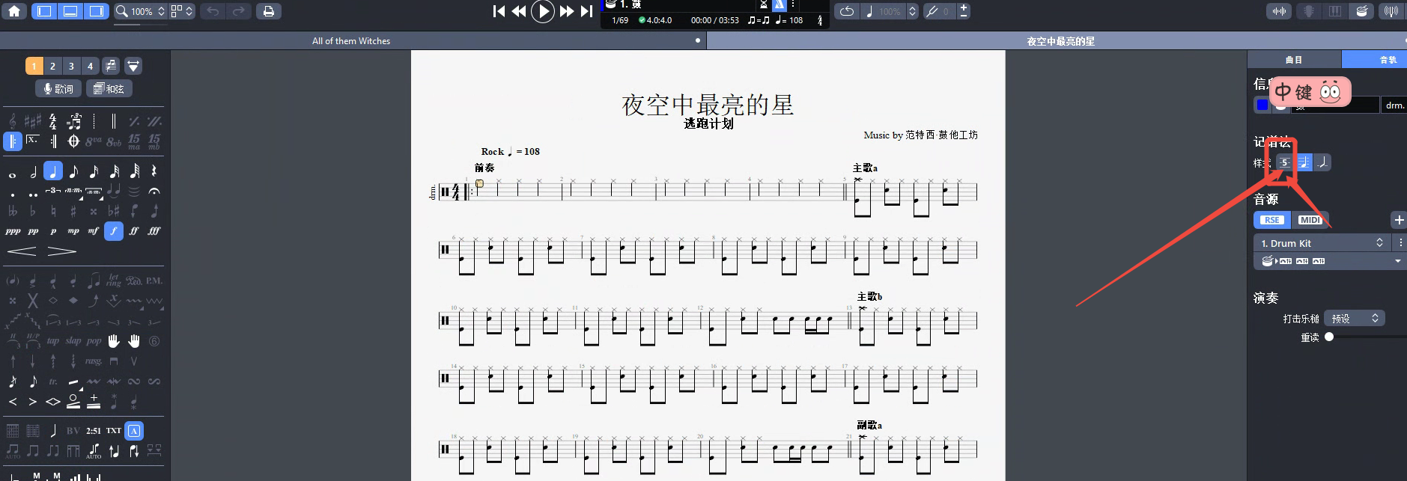This screenshot has width=1407, height=481.
Task: Open the zoom percentage dropdown
Action: [140, 11]
